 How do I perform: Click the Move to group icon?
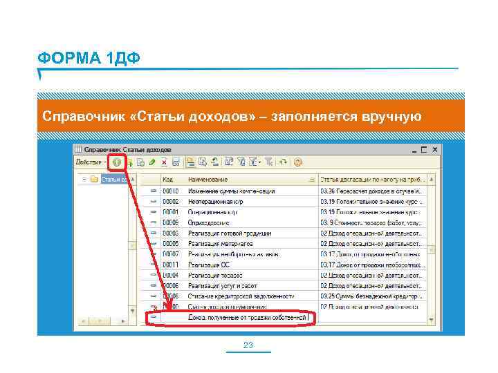203,162
